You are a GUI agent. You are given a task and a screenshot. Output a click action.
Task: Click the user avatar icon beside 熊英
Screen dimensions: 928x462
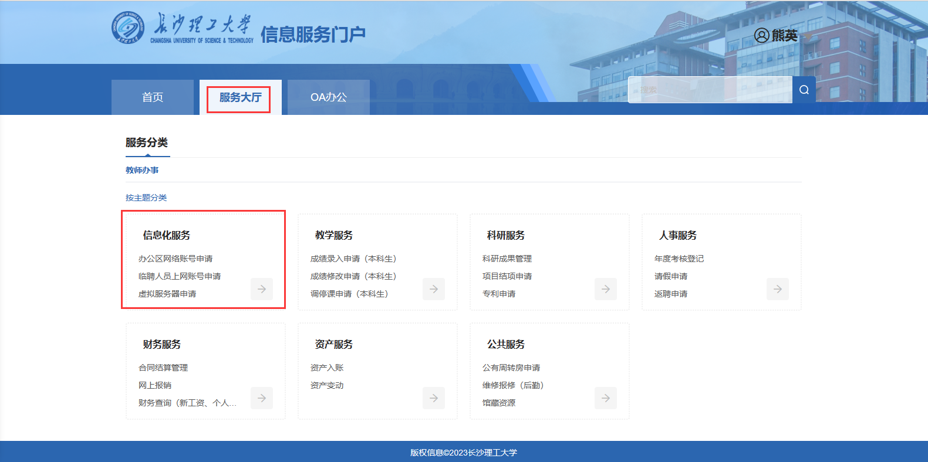coord(761,35)
